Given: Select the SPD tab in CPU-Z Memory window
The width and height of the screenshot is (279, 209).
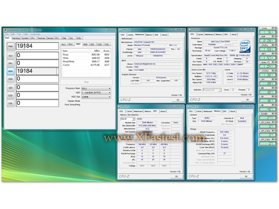Looking at the screenshot, I should pos(225,111).
